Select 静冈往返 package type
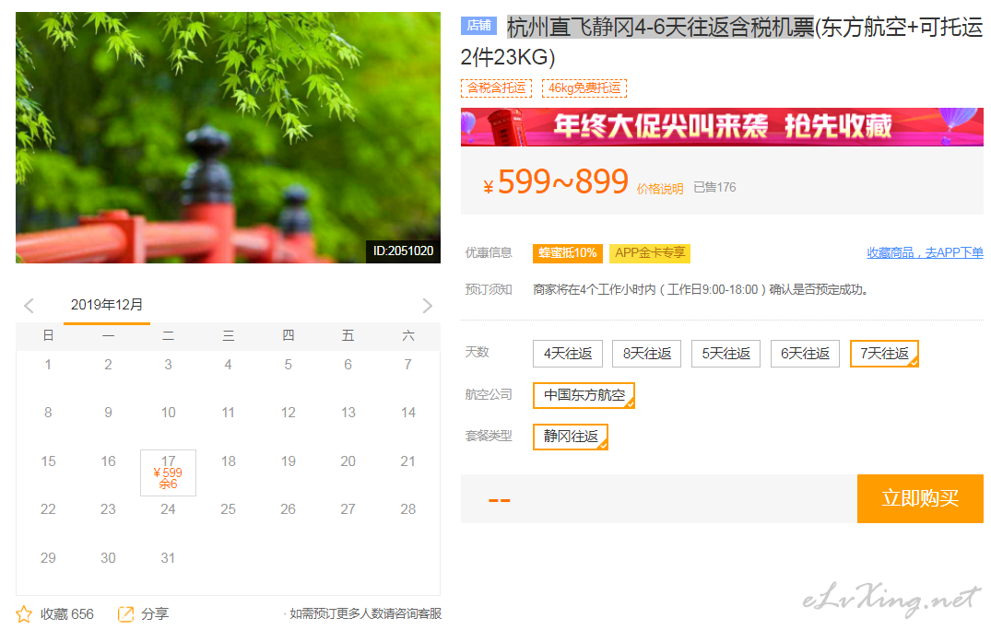The width and height of the screenshot is (991, 630). [x=571, y=437]
